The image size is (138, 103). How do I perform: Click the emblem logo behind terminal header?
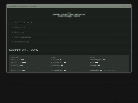(x=69, y=15)
